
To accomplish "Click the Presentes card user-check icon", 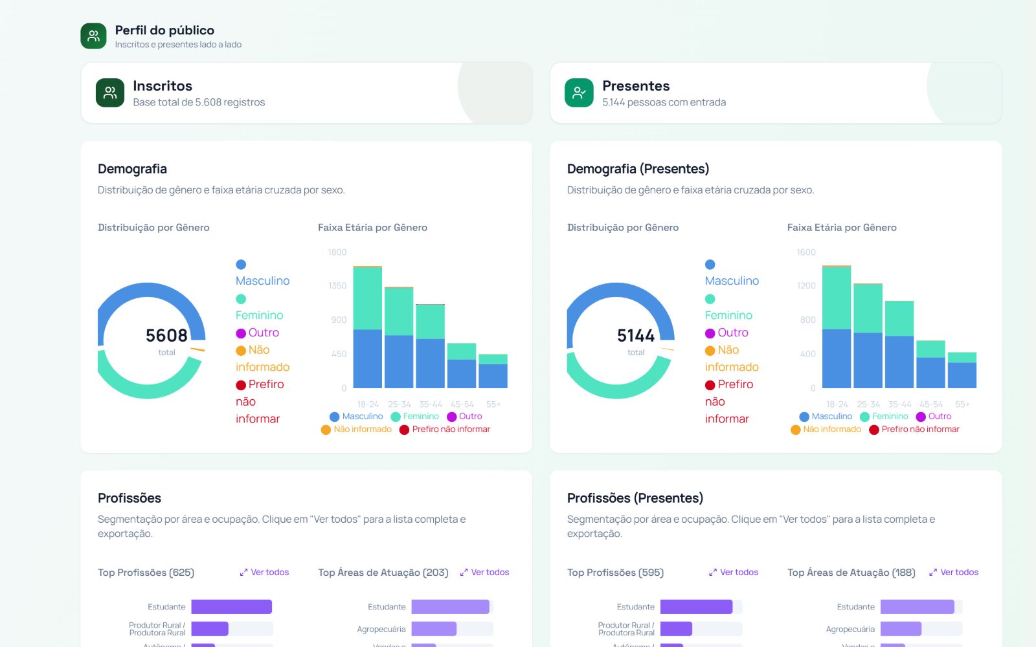I will click(579, 93).
